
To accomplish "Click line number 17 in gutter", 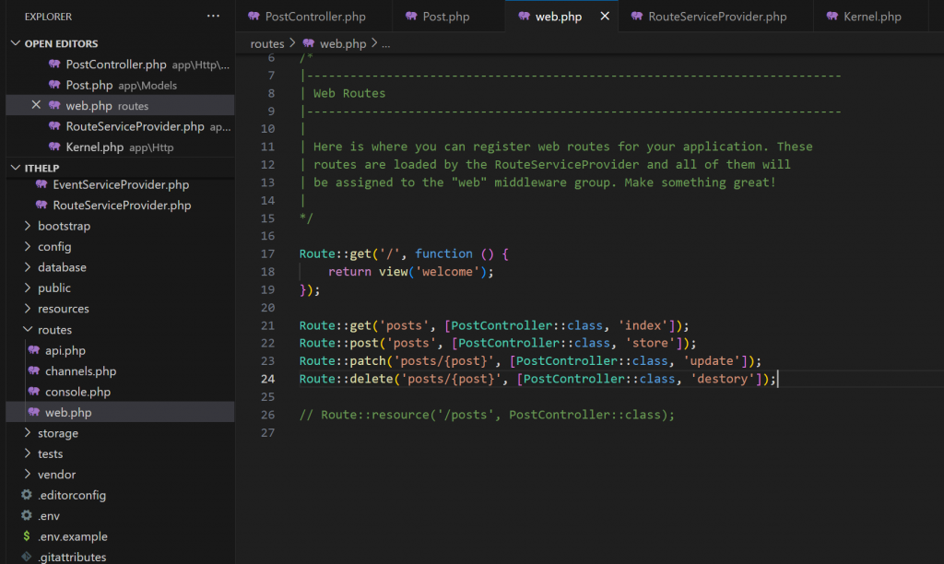I will coord(268,253).
